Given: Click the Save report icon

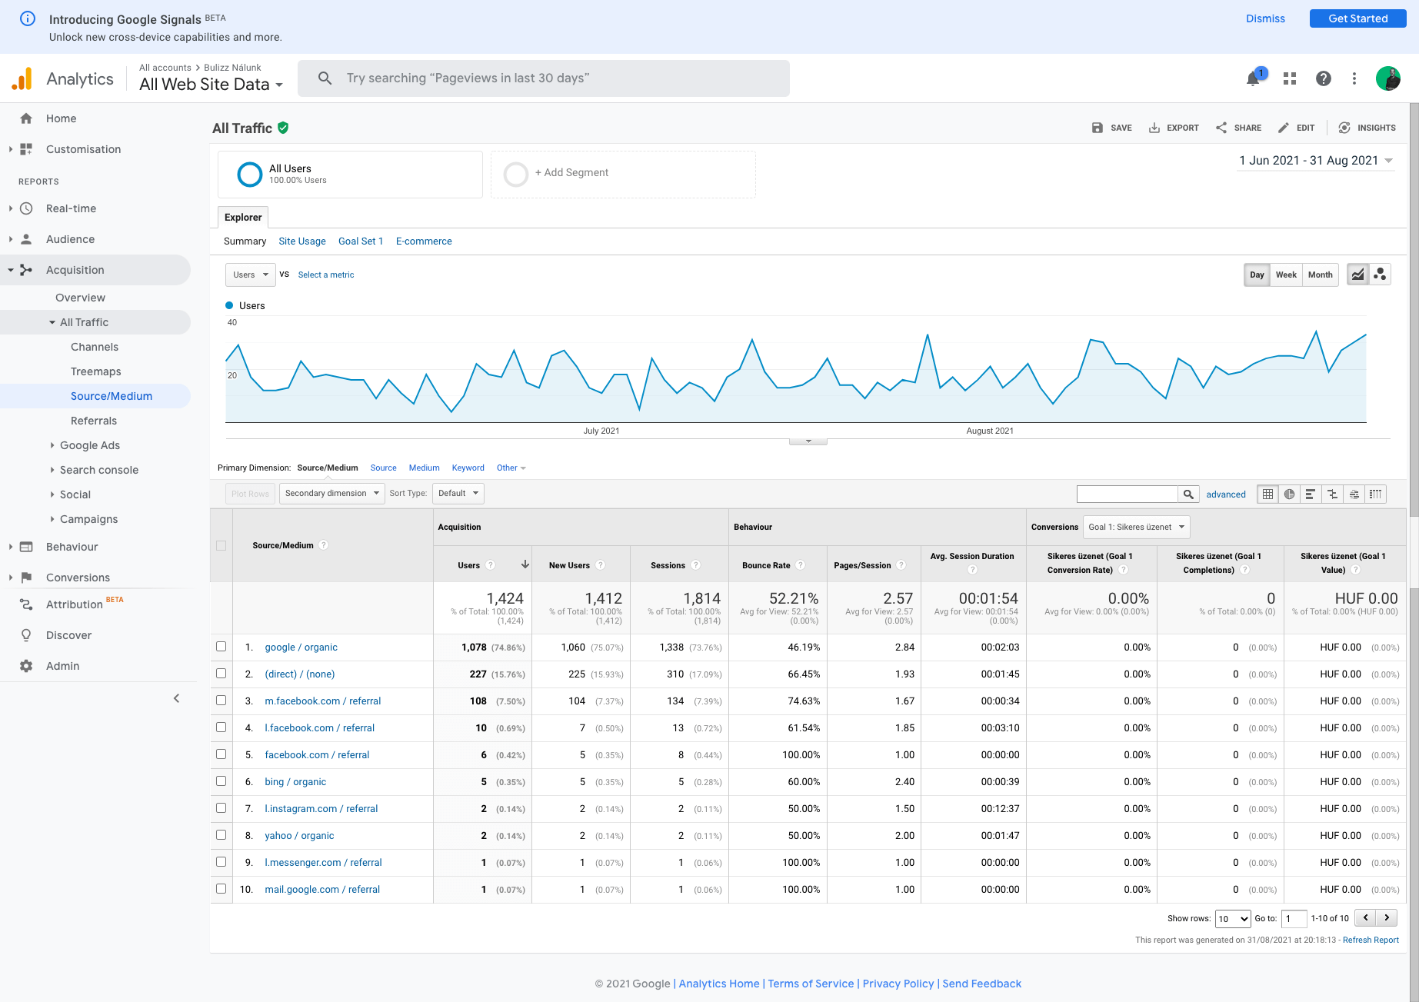Looking at the screenshot, I should coord(1098,128).
